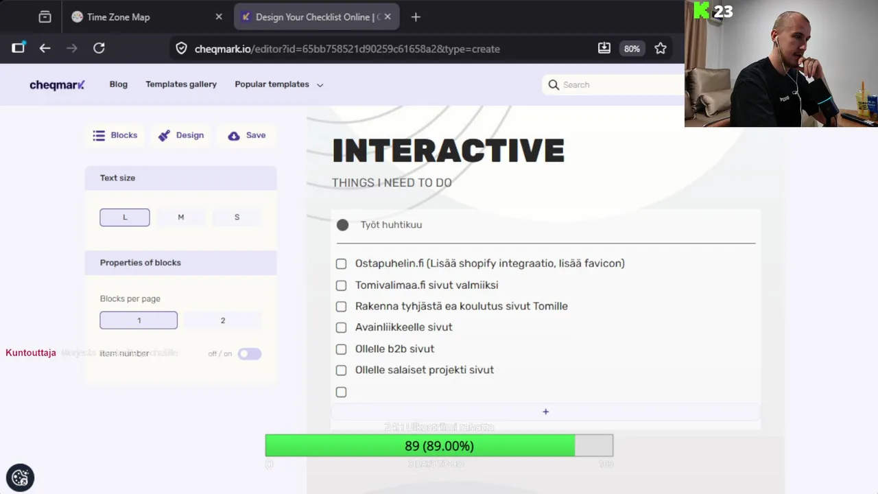
Task: Select text size M
Action: (181, 217)
